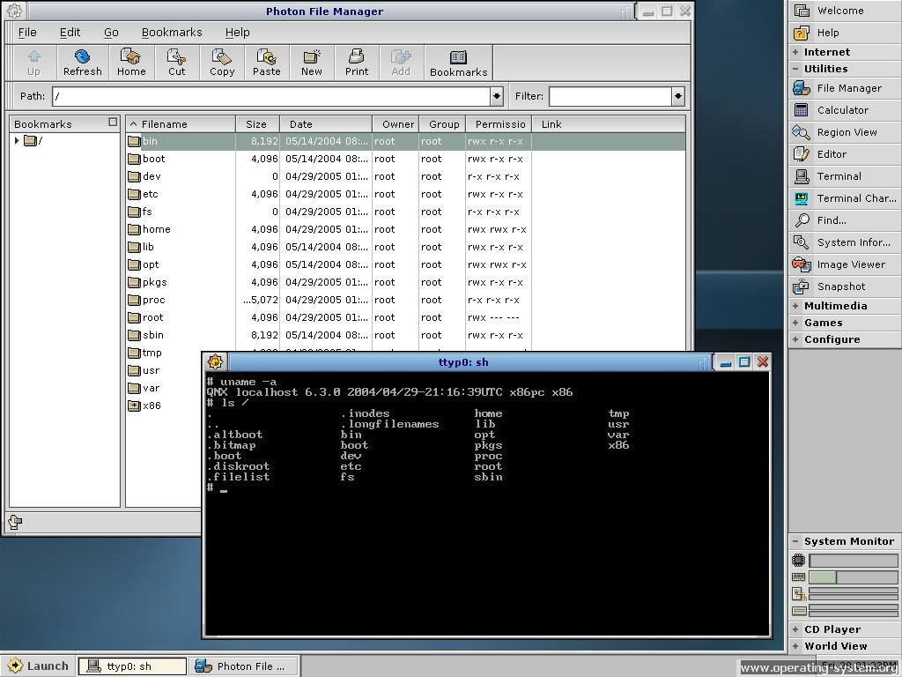Click the Path input field

click(271, 96)
